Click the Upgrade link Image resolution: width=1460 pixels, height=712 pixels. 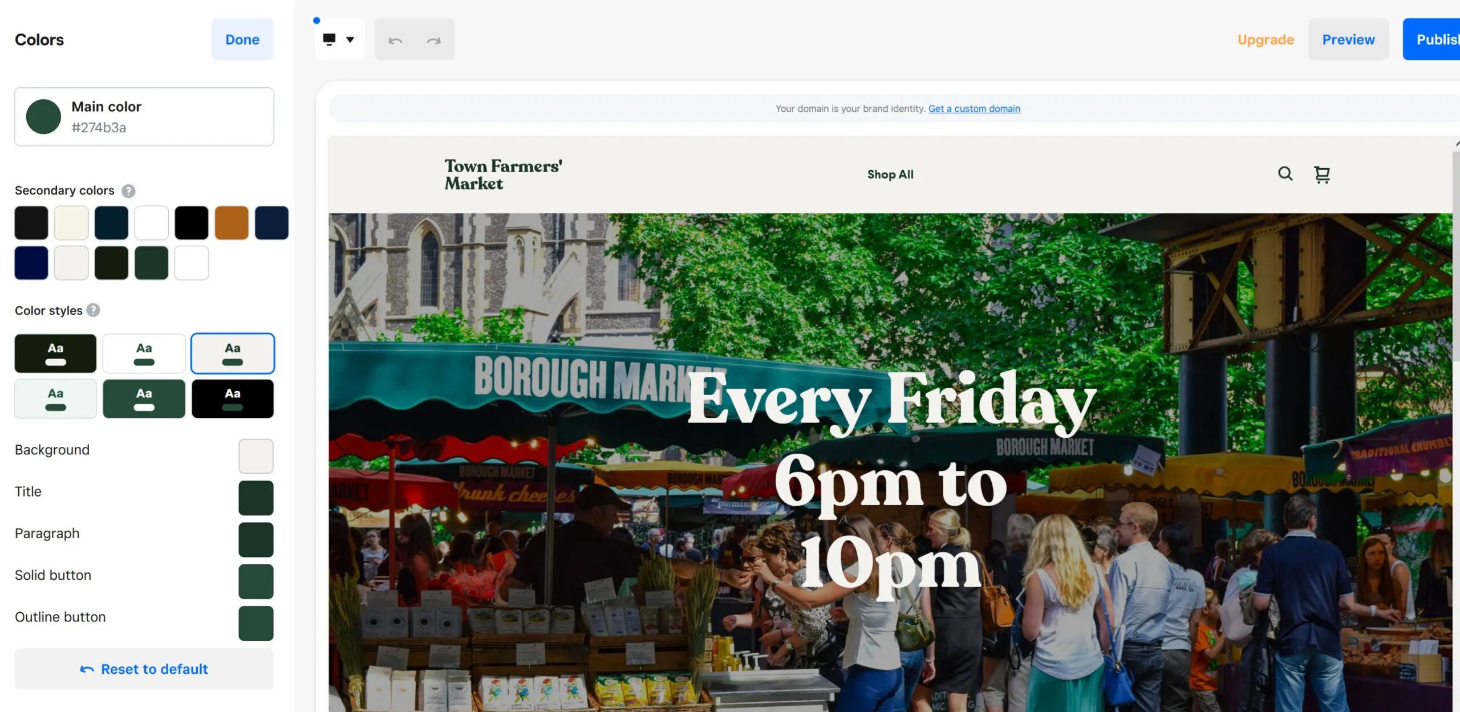(1266, 39)
